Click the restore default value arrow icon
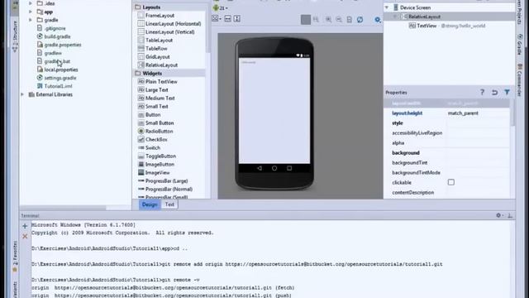Screen dimensions: 529x298 tap(494, 92)
